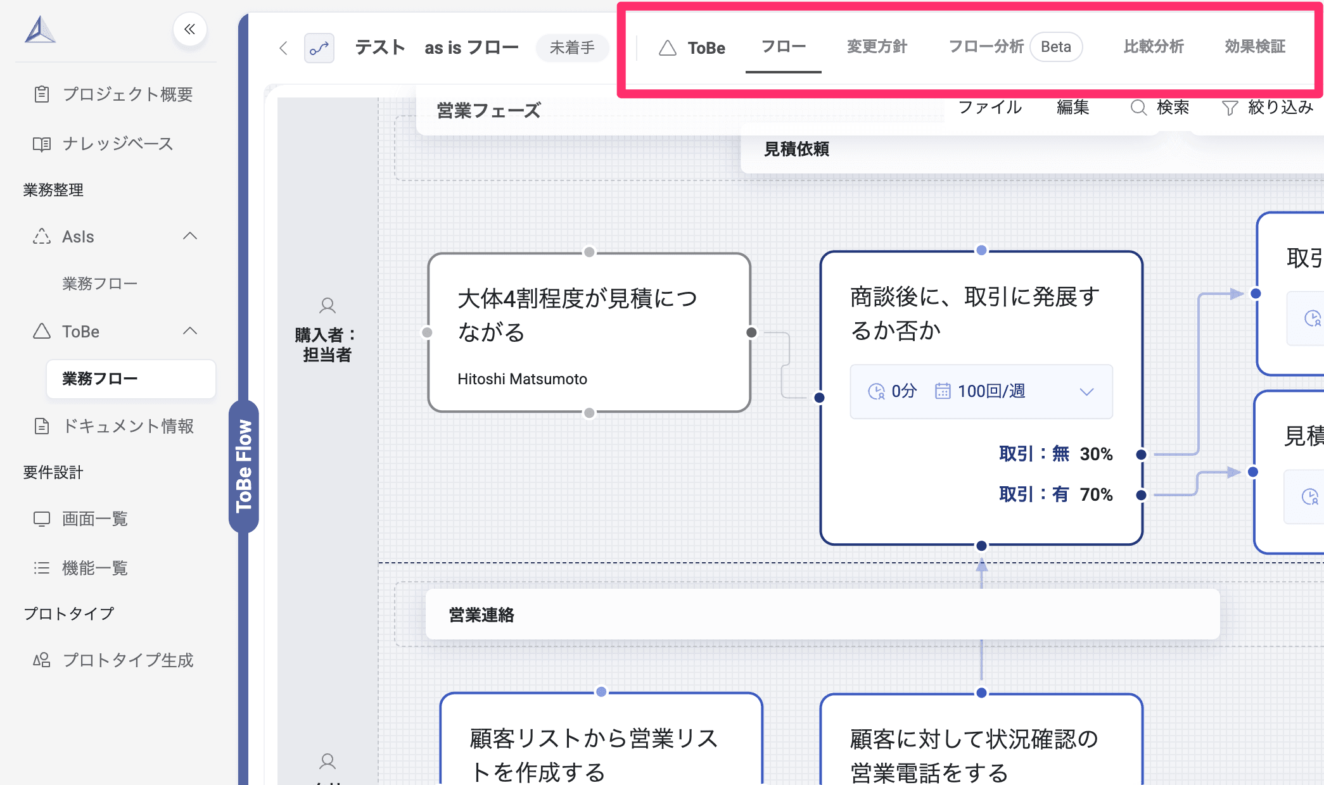Screen dimensions: 1324x785
Task: Switch to the 変更方針 tab
Action: (x=877, y=47)
